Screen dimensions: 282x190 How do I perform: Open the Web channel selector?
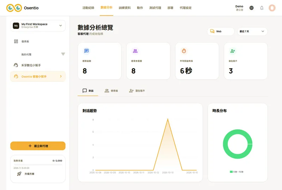(221, 31)
